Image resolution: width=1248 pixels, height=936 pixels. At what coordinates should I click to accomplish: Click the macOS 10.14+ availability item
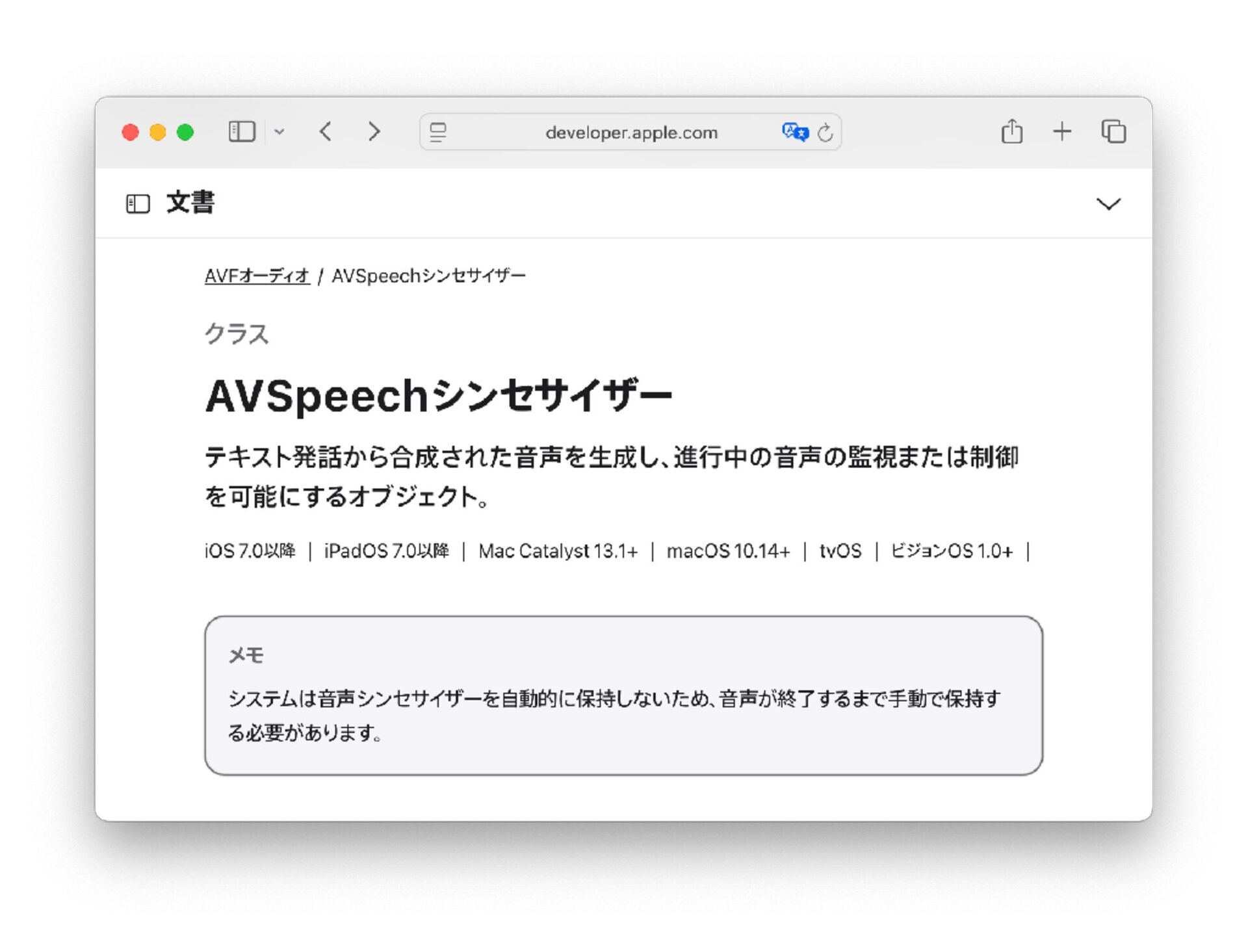pos(728,551)
